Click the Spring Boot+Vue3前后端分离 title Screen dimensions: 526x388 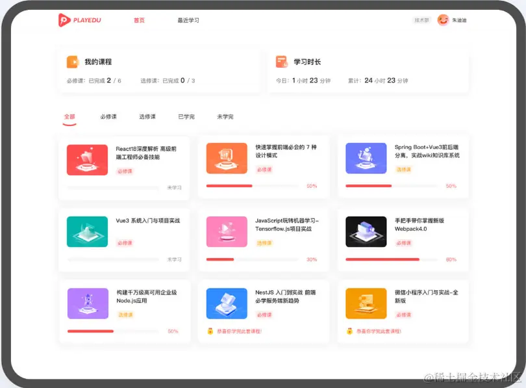tap(427, 151)
